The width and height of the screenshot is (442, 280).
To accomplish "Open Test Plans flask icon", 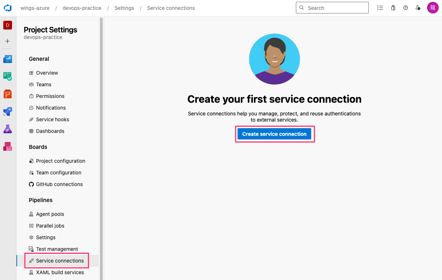I will pos(8,129).
